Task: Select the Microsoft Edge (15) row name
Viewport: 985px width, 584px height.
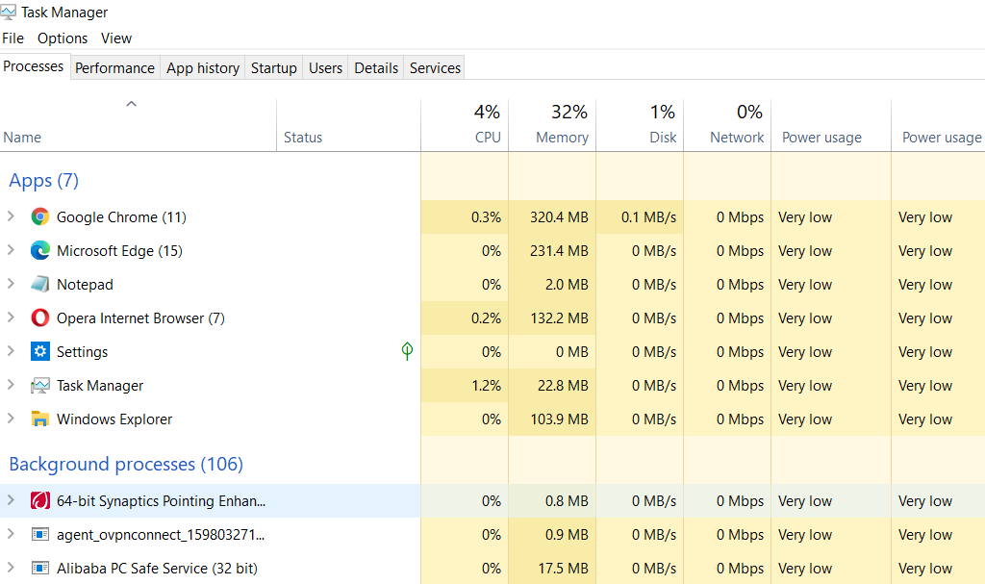Action: pos(120,251)
